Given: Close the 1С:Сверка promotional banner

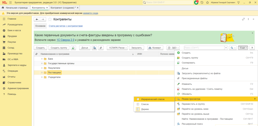Looking at the screenshot, I should [x=252, y=33].
